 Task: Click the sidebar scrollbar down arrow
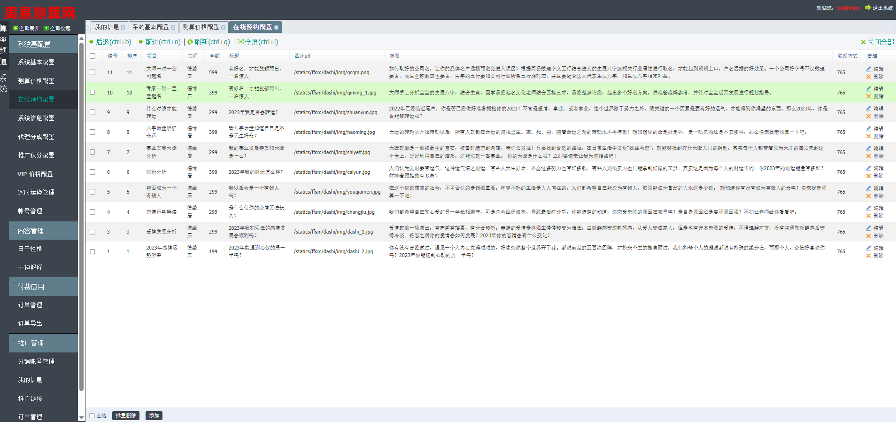(x=81, y=417)
